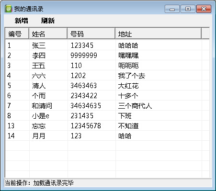Open the 新增 menu
The height and width of the screenshot is (191, 216).
(22, 21)
